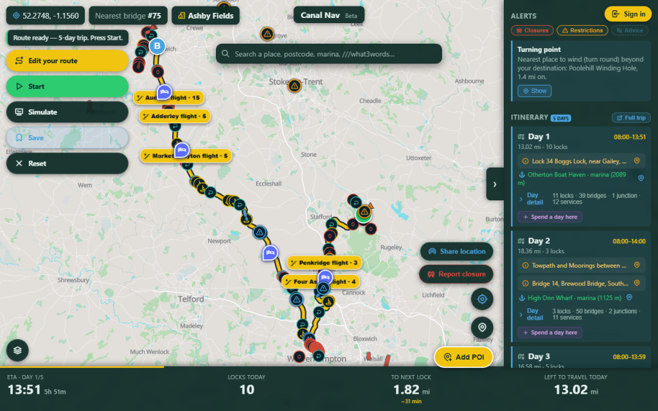The width and height of the screenshot is (658, 411).
Task: Click the map pin drop icon
Action: [482, 328]
